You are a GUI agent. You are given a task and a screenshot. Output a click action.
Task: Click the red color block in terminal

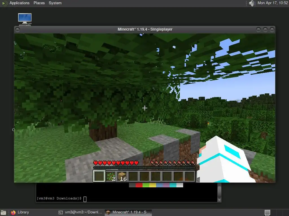click(139, 185)
